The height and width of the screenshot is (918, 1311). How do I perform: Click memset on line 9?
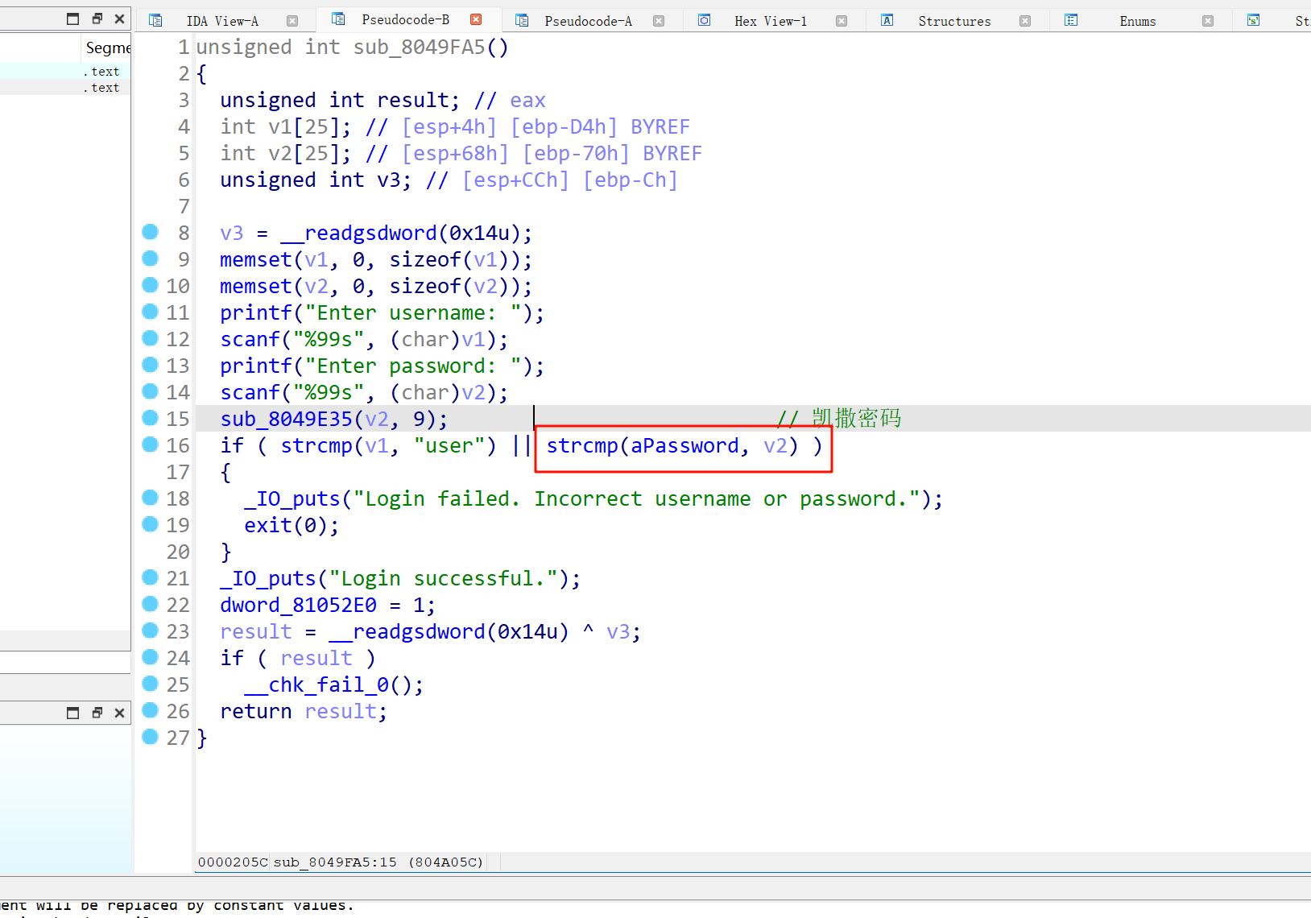pos(256,260)
